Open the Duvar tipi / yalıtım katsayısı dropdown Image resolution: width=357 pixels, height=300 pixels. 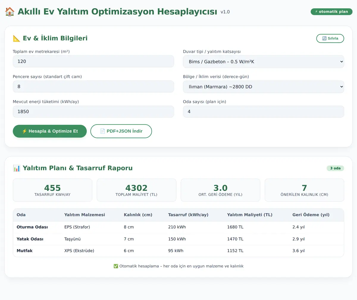point(263,61)
